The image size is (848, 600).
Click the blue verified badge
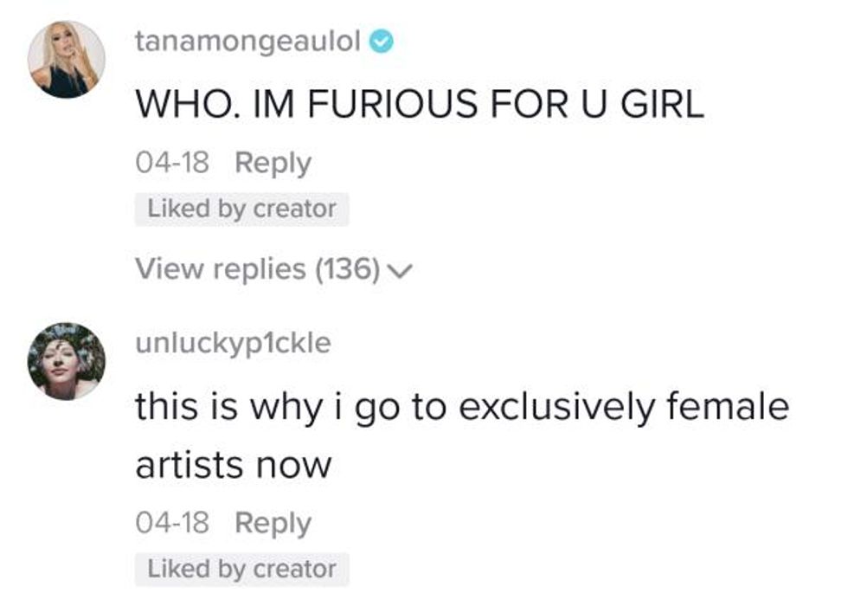382,42
